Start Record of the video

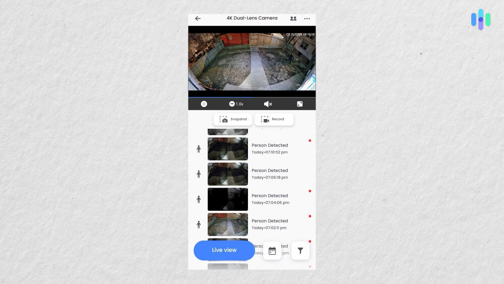[274, 120]
